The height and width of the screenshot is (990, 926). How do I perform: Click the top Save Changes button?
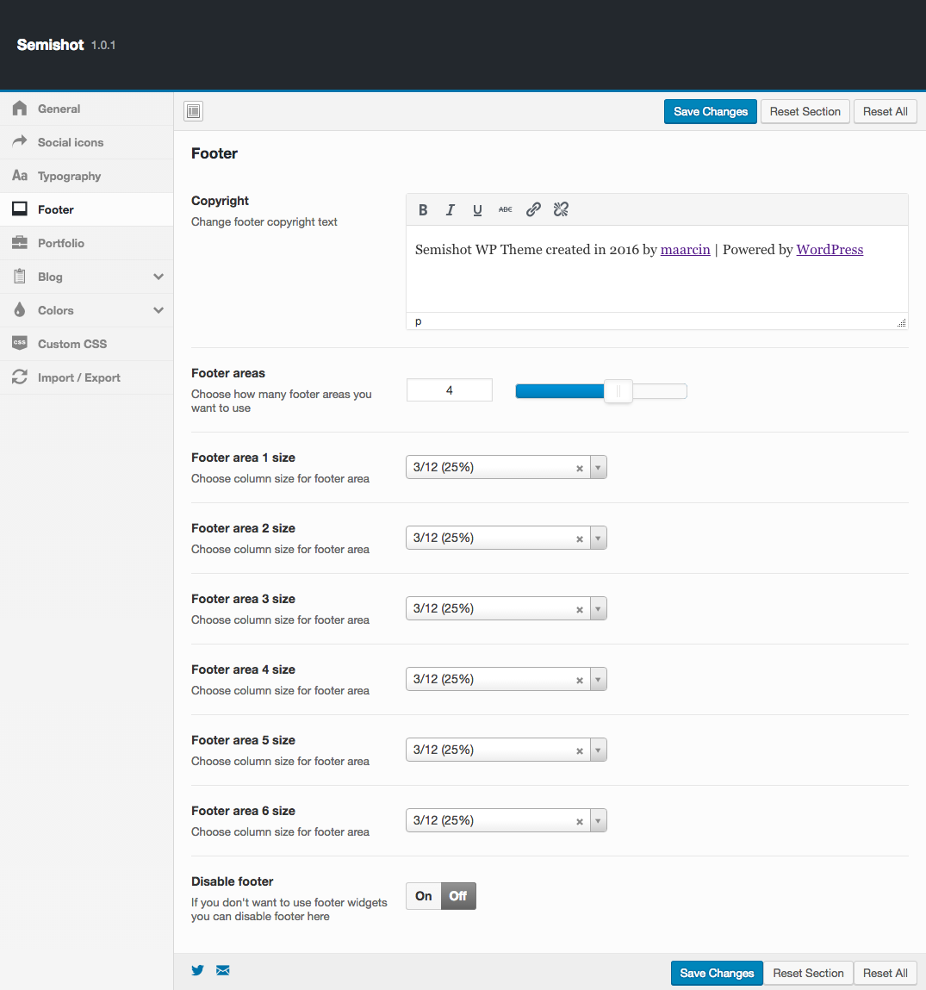click(x=711, y=111)
